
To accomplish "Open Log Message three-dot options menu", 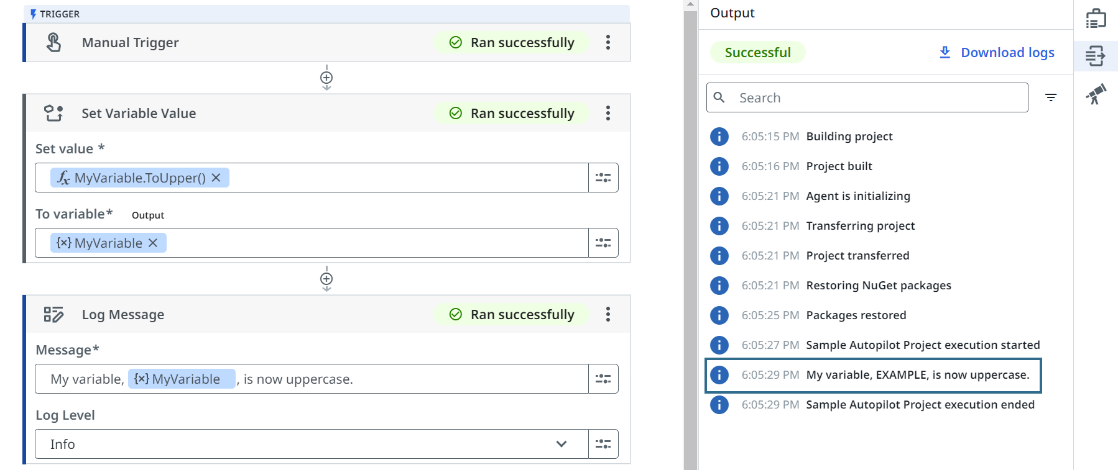I will coord(608,314).
